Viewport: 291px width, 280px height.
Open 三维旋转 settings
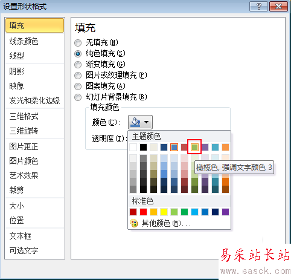(34, 131)
